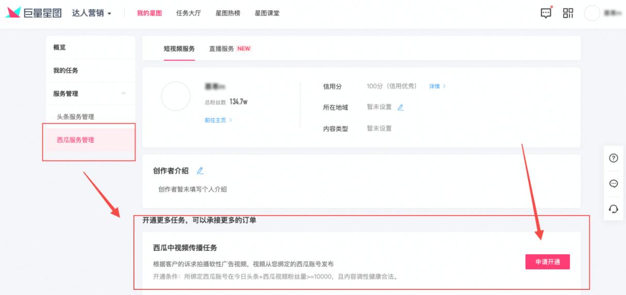The width and height of the screenshot is (626, 295).
Task: Click the 暂未设置 value beside 内容类型
Action: pos(379,129)
